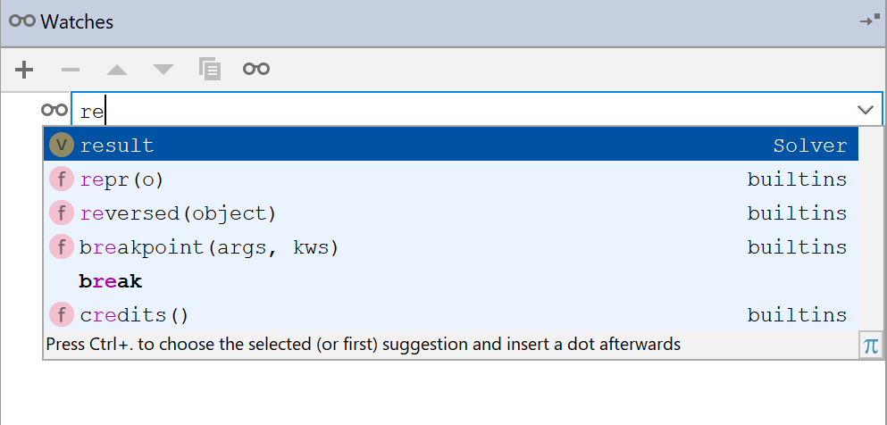Click the New Watch plus icon

(x=24, y=70)
